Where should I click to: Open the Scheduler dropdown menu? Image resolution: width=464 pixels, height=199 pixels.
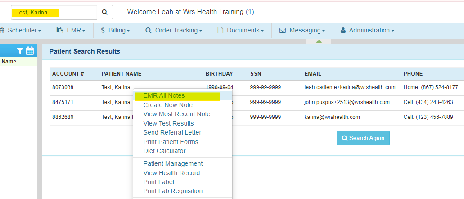coord(21,30)
